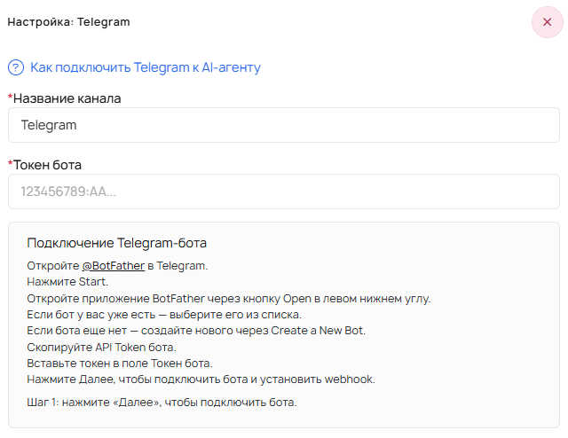Close the Telegram settings dialog
The image size is (568, 438).
click(x=547, y=22)
